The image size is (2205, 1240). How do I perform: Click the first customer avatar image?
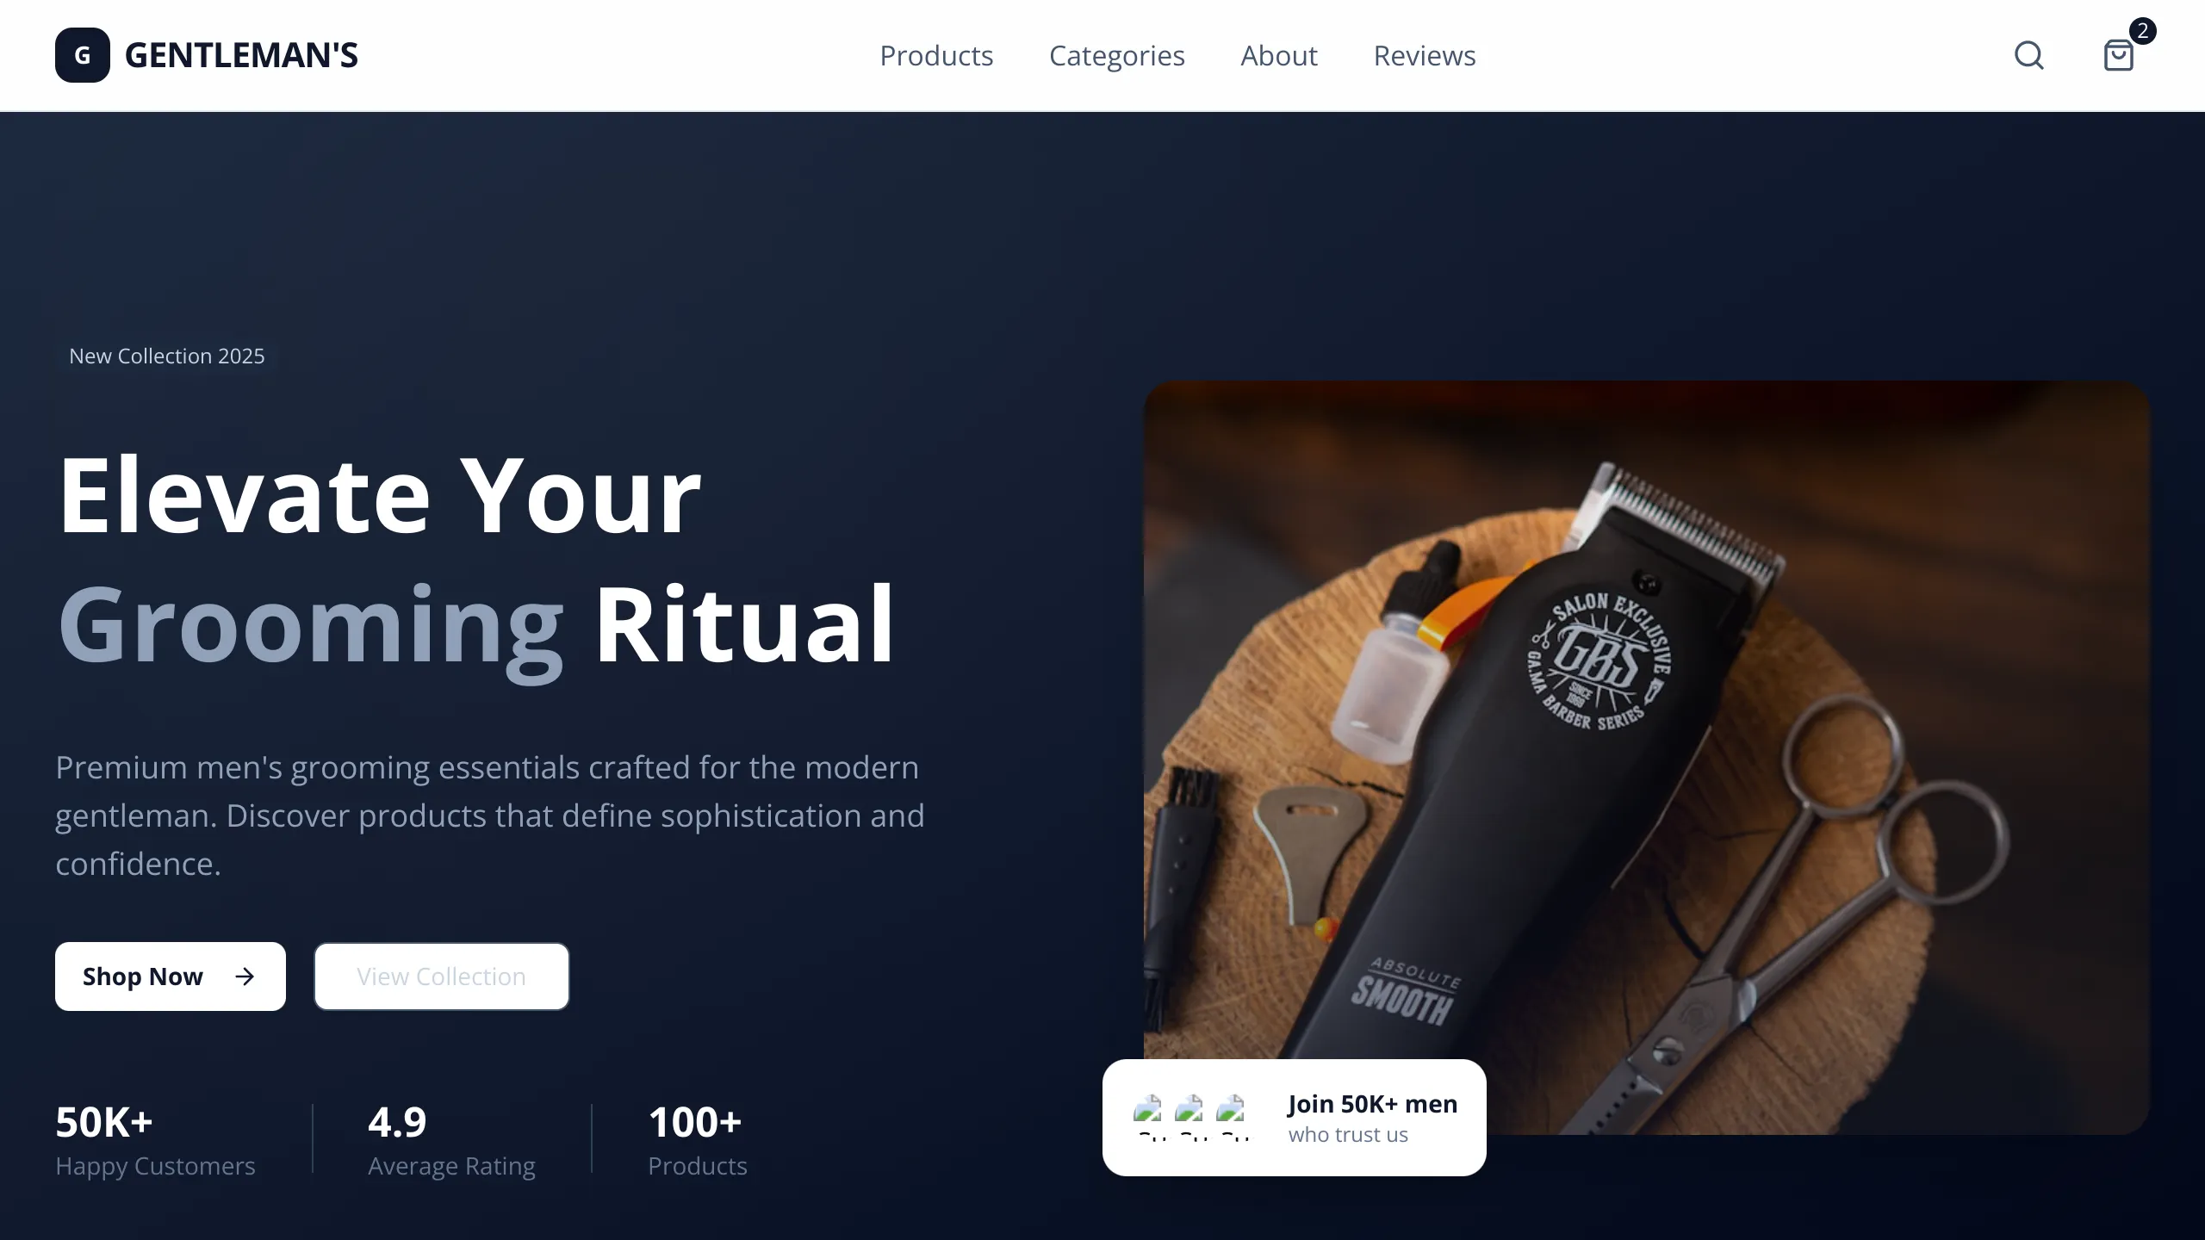[1149, 1118]
